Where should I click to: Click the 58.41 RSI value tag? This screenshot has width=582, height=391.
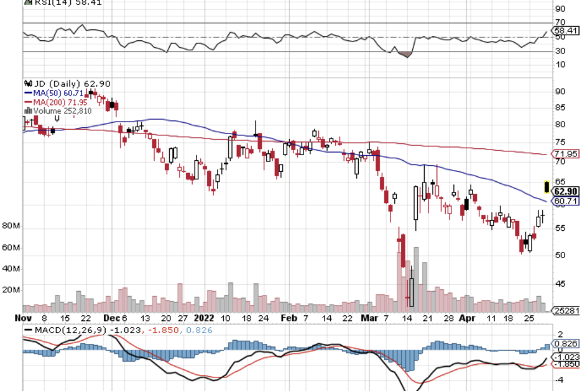[566, 30]
